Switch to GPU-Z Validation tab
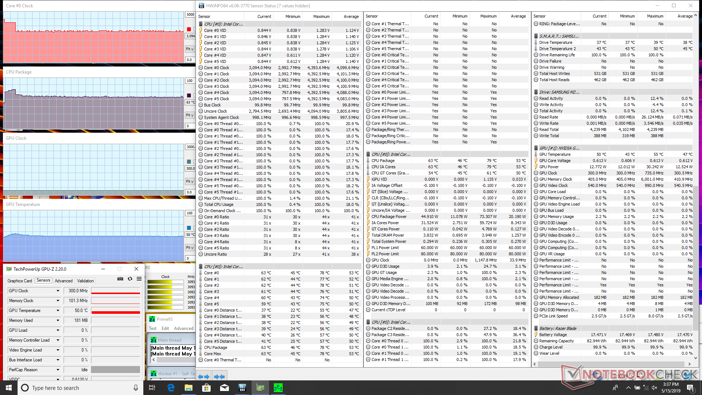The height and width of the screenshot is (395, 702). (85, 281)
